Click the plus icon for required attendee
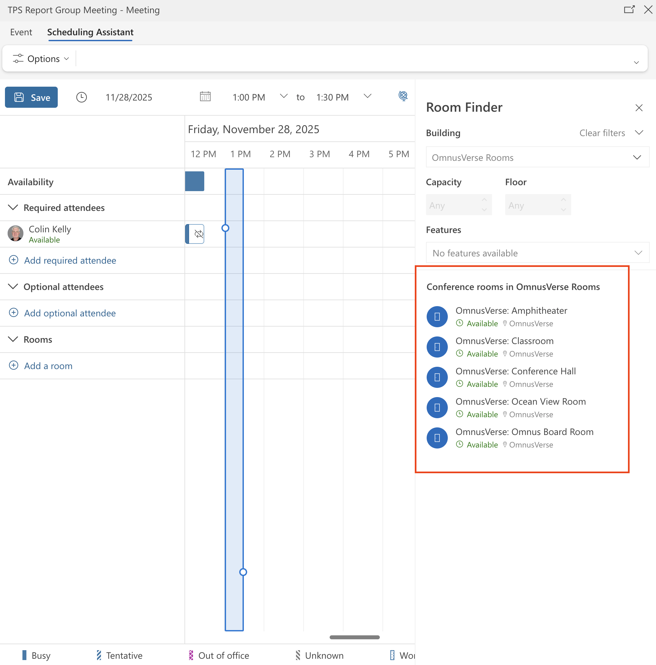 coord(14,260)
